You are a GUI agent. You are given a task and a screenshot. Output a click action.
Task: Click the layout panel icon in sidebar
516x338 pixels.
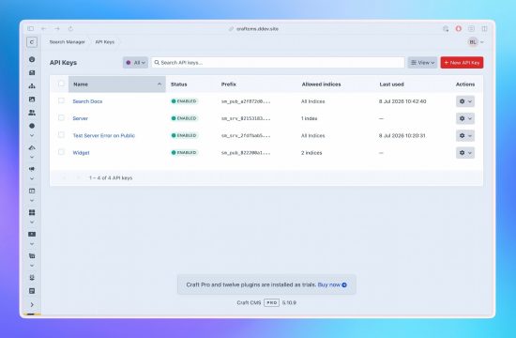tap(32, 191)
